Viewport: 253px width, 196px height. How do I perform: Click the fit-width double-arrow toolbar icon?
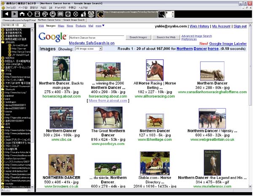(x=37, y=14)
